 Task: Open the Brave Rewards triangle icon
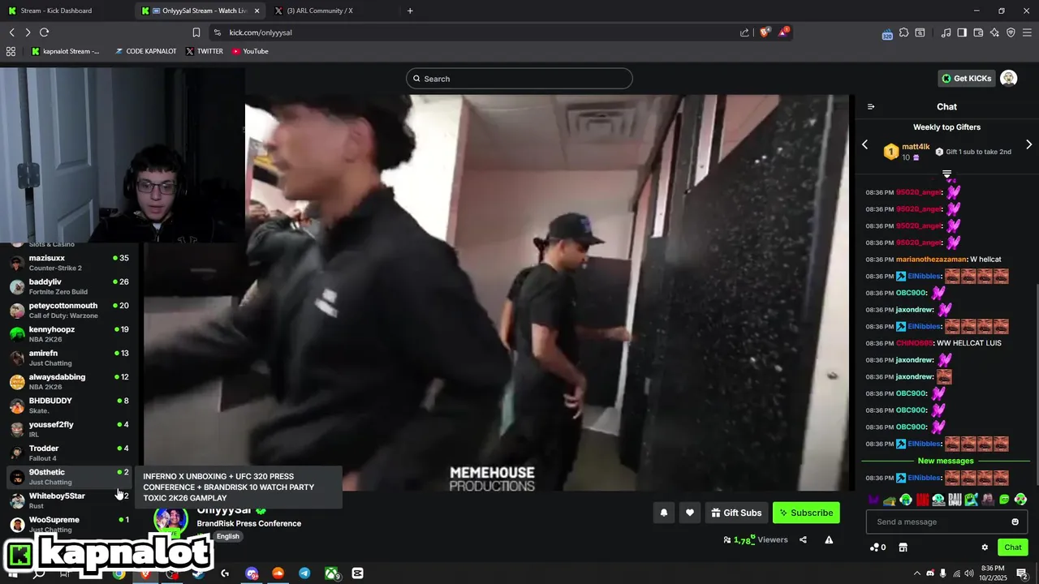point(784,32)
